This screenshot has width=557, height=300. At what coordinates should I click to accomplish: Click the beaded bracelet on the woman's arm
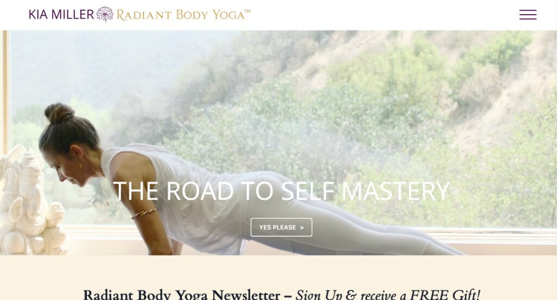click(144, 213)
